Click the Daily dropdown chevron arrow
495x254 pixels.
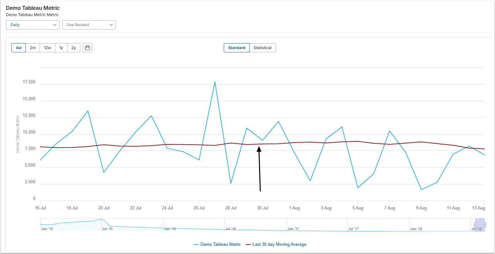coord(55,25)
